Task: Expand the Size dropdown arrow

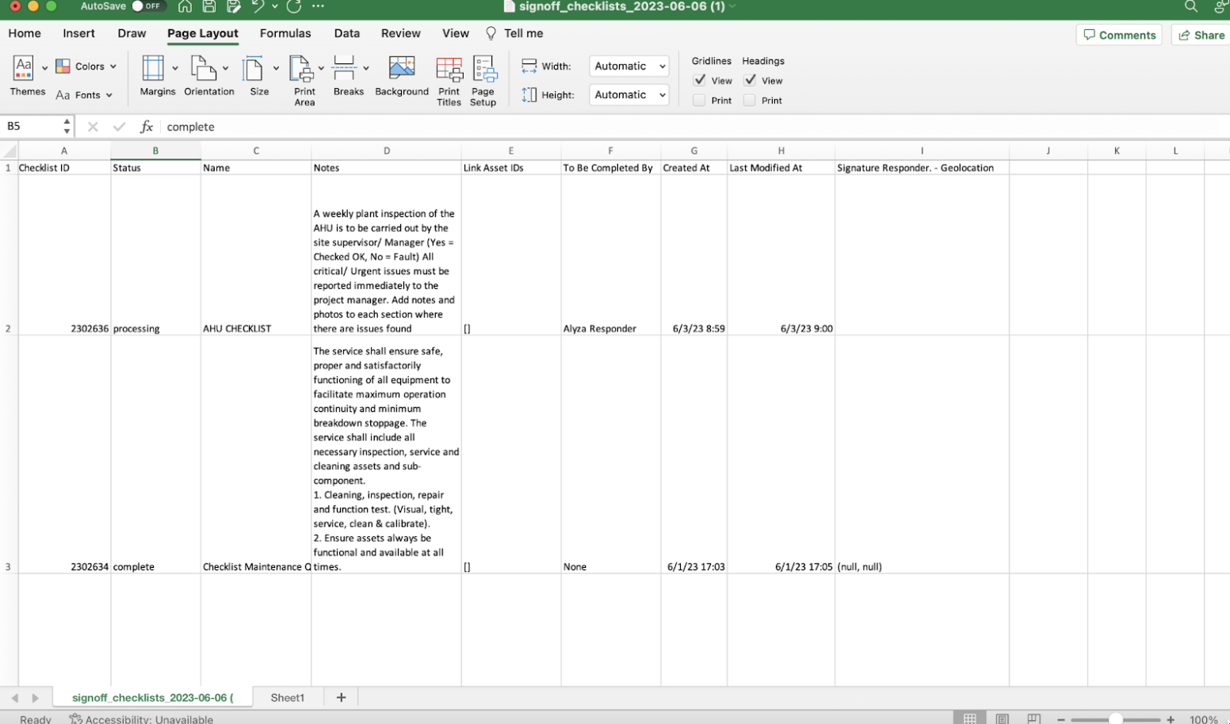Action: 276,68
